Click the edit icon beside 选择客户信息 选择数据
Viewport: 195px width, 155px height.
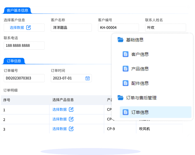coord(28,28)
